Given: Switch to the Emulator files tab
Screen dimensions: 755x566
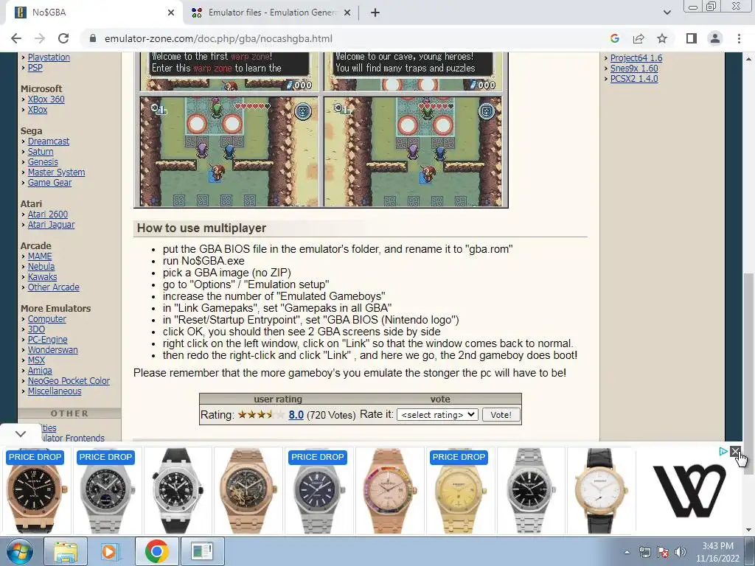Looking at the screenshot, I should tap(270, 13).
